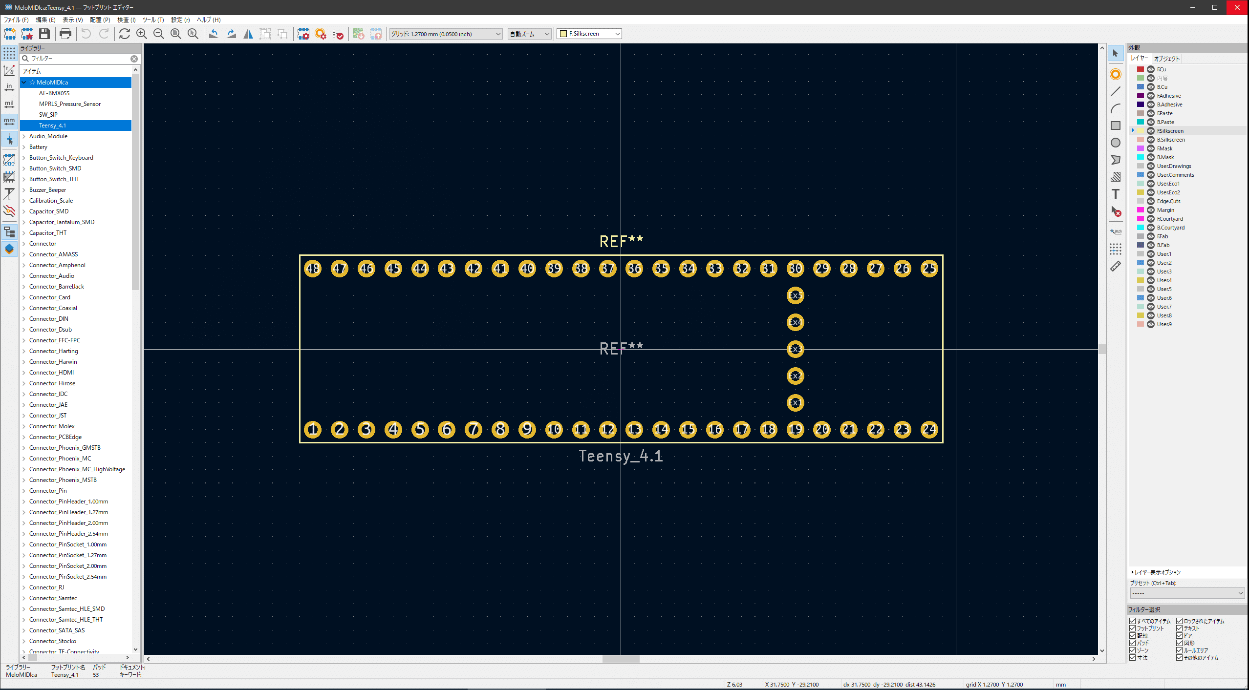Toggle grid display in left toolbar
The width and height of the screenshot is (1249, 690).
tap(9, 53)
